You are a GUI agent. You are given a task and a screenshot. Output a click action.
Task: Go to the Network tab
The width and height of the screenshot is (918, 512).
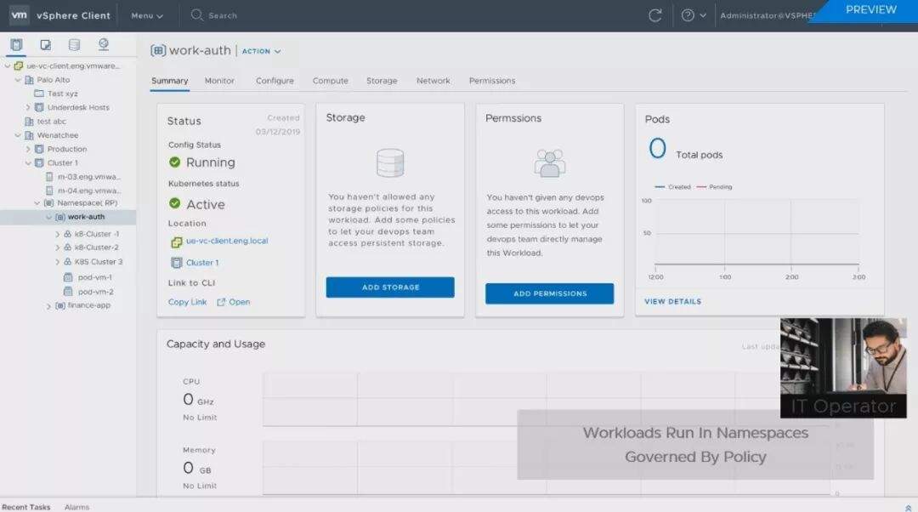[433, 81]
